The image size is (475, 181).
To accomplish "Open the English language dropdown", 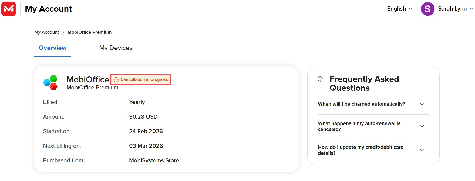I will point(399,9).
